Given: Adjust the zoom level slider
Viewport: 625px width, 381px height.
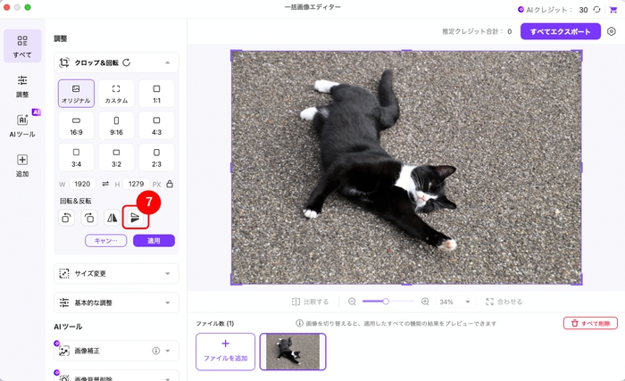Looking at the screenshot, I should [x=388, y=302].
